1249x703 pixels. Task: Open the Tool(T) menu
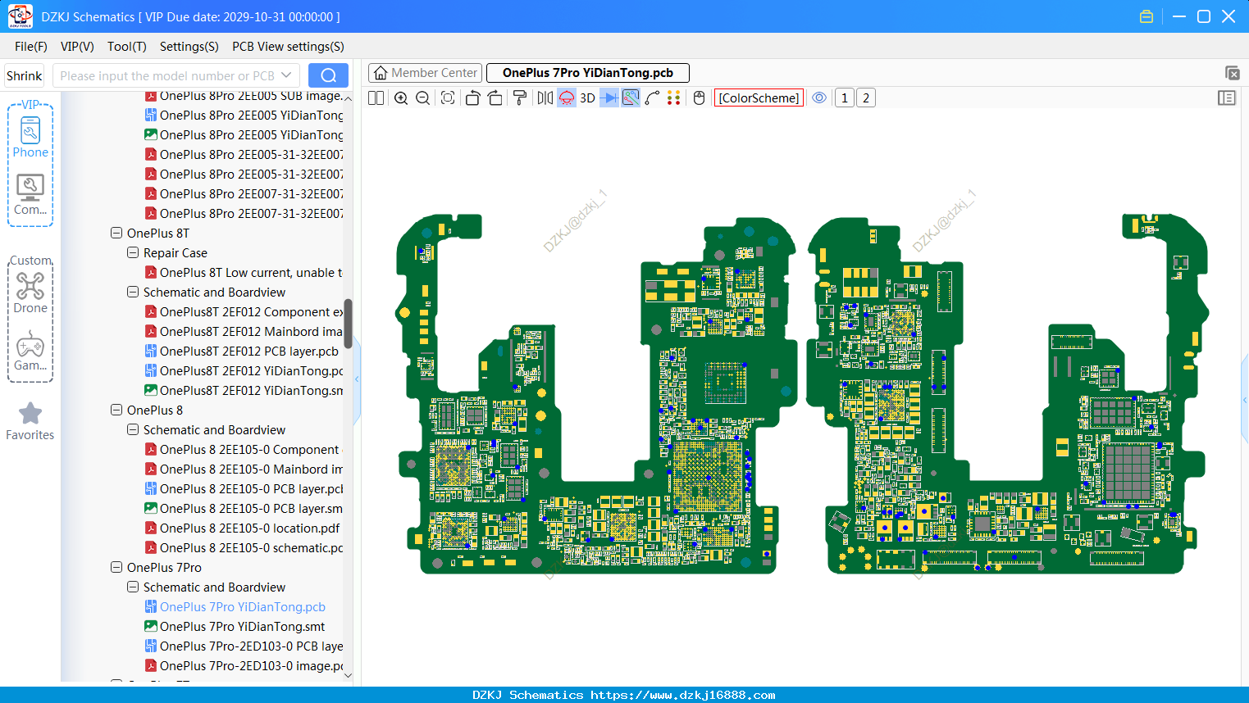[127, 47]
